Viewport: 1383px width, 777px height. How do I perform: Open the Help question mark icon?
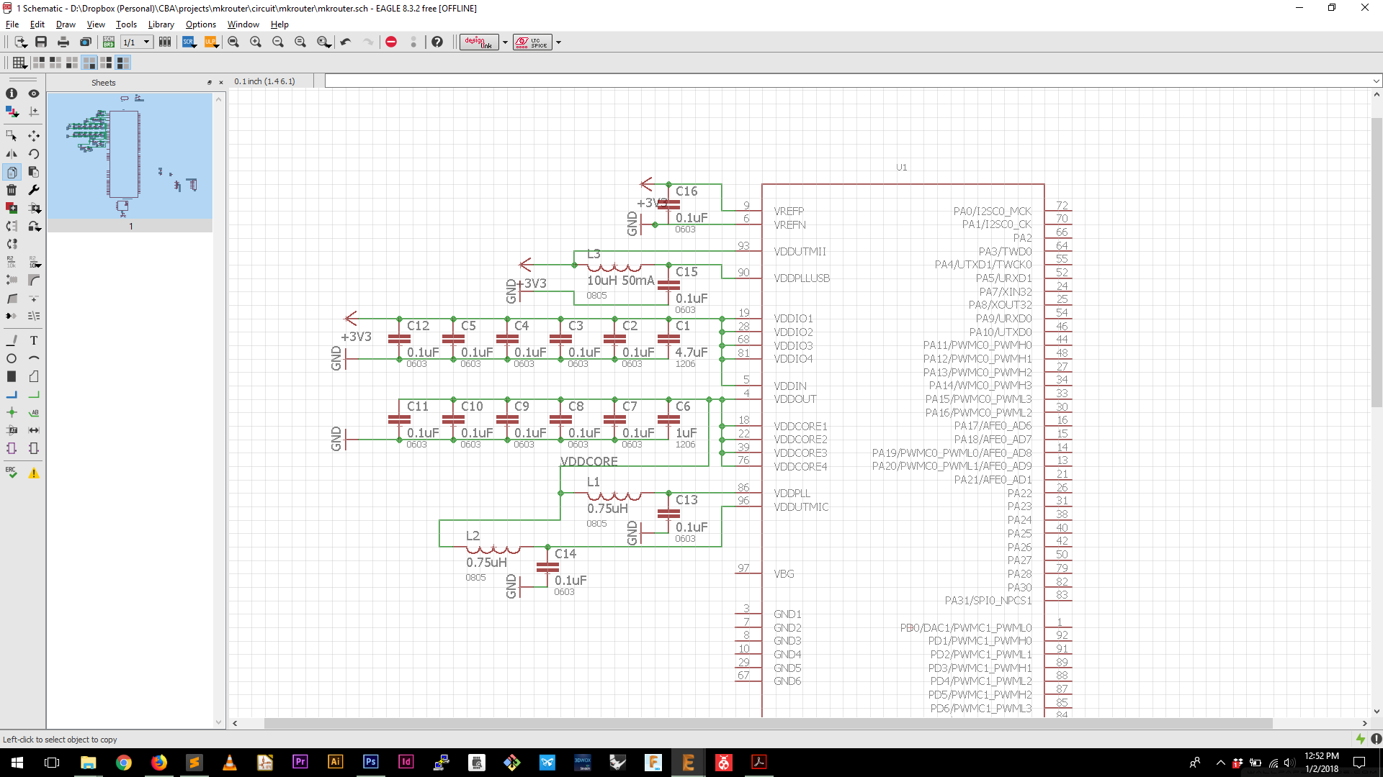tap(437, 42)
